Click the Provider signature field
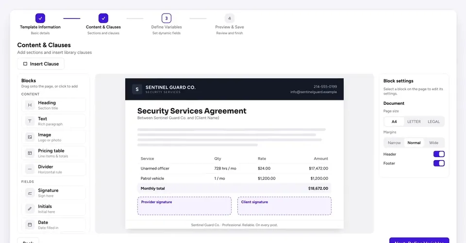The image size is (466, 243). tap(184, 206)
